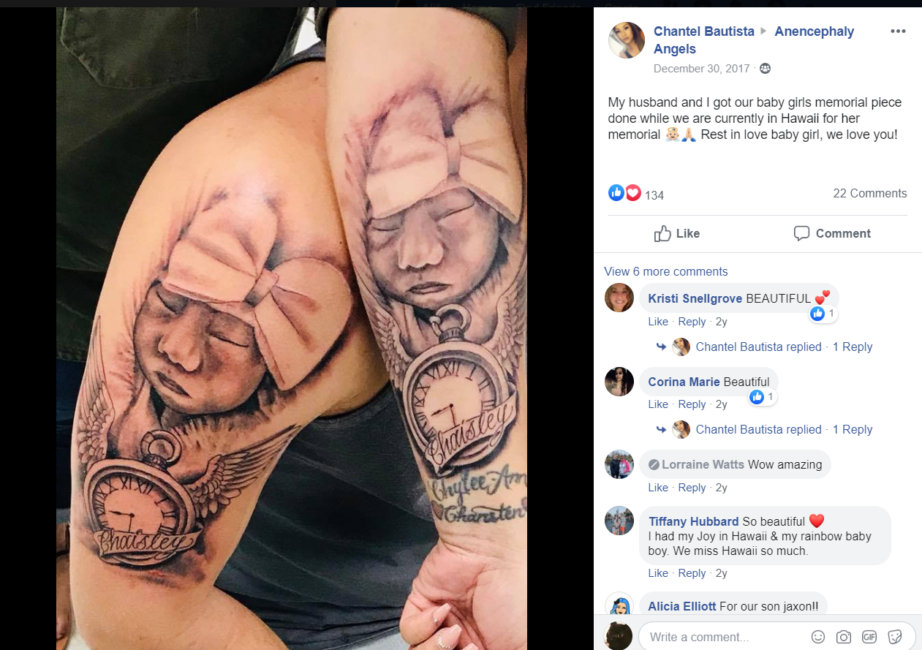This screenshot has width=922, height=650.
Task: Like the post with the thumbs-up Like button
Action: [677, 233]
